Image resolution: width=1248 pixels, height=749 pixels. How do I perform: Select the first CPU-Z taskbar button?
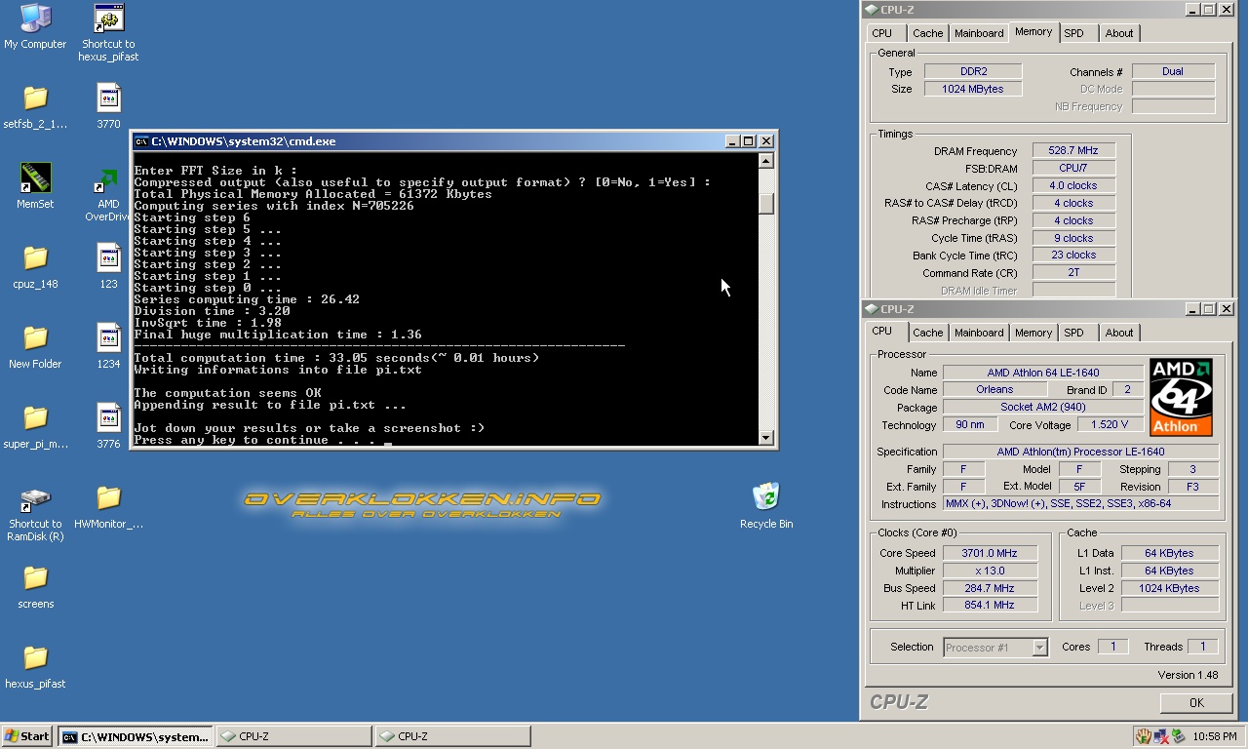coord(293,736)
